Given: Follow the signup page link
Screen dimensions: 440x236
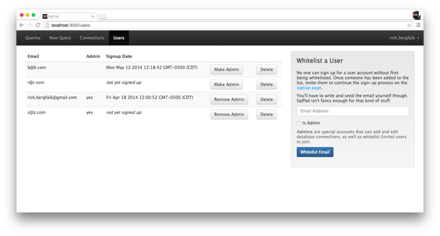Looking at the screenshot, I should point(309,88).
